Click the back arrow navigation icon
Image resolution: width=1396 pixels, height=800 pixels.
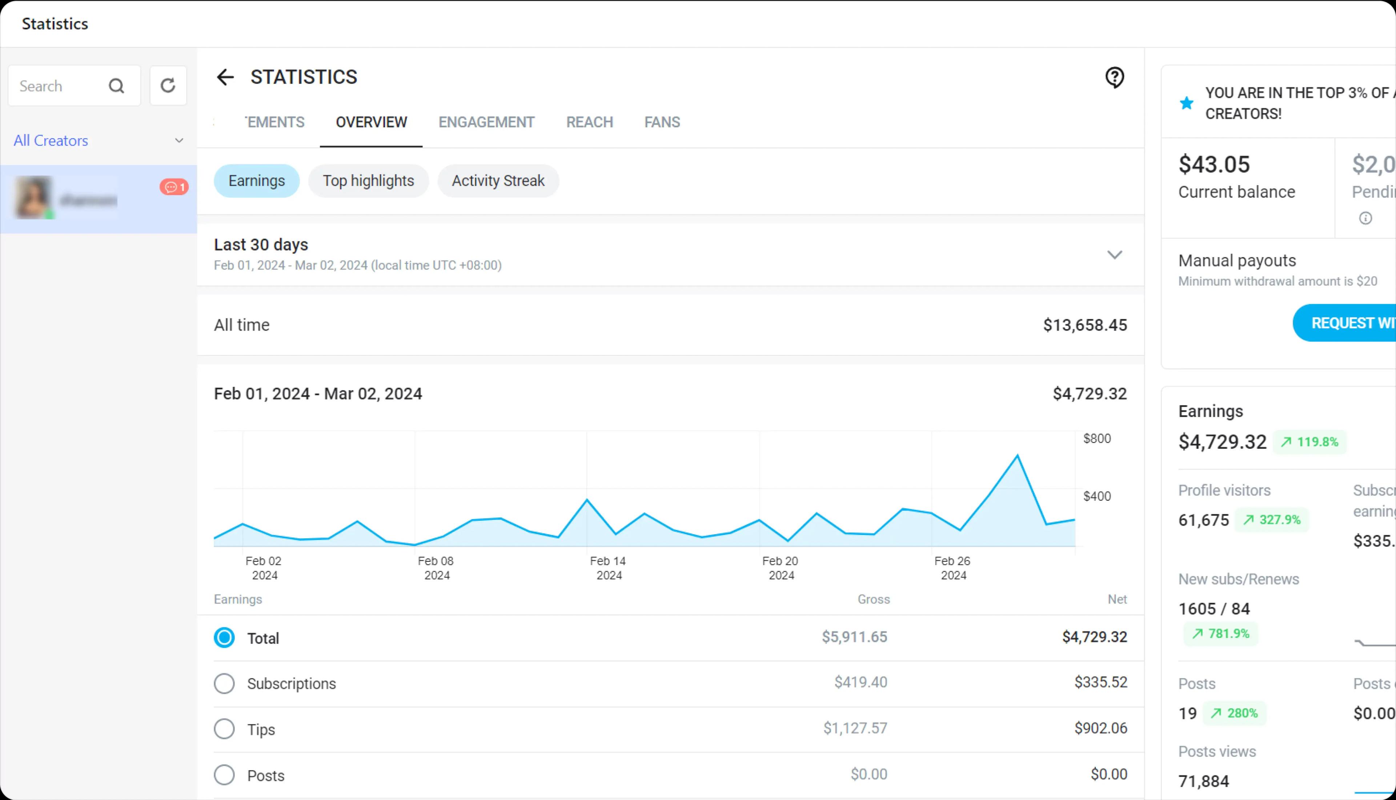click(224, 77)
